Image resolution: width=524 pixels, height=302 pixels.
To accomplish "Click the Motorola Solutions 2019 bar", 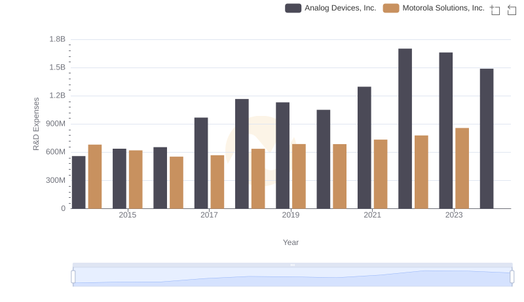I will coord(299,176).
